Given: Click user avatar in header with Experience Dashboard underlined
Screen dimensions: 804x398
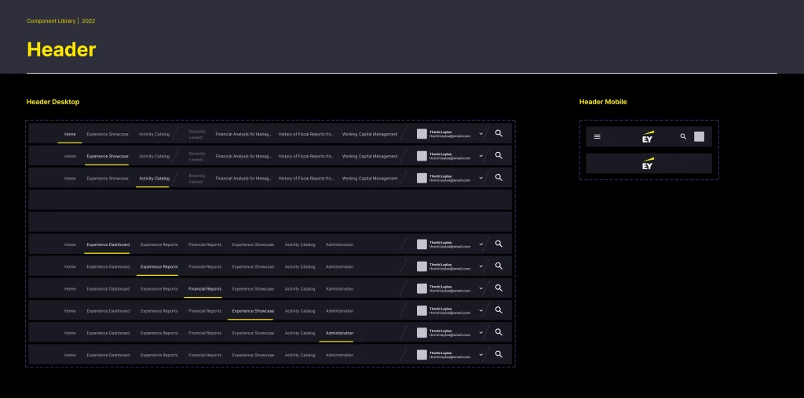Looking at the screenshot, I should click(x=422, y=244).
